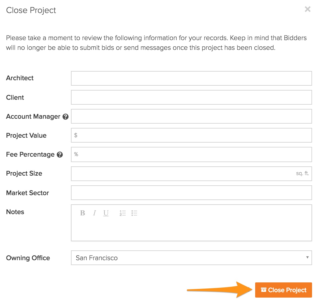Dismiss dialog with the X icon

(307, 9)
